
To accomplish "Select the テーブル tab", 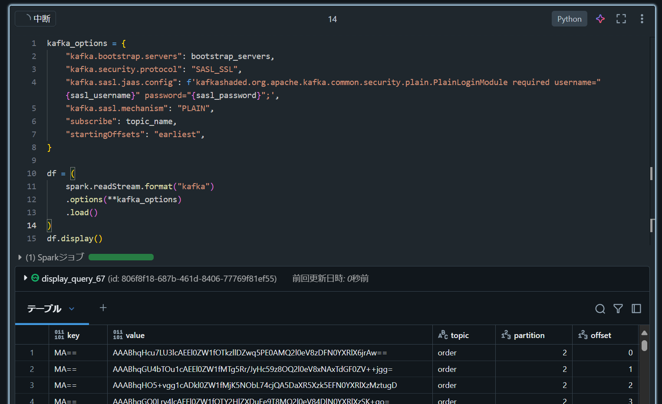I will pos(44,309).
